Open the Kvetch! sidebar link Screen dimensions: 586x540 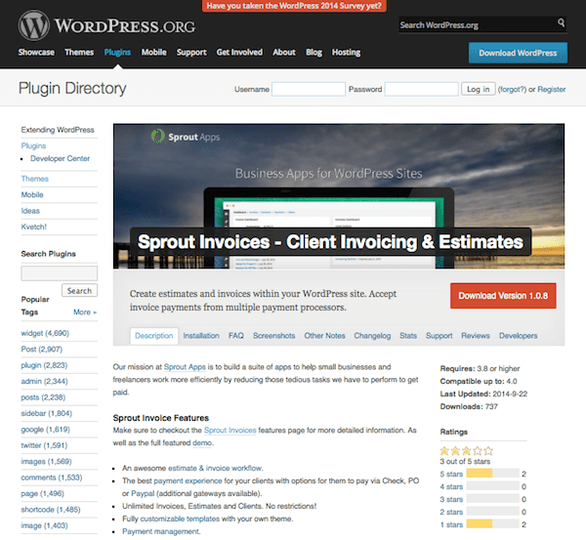click(x=33, y=227)
